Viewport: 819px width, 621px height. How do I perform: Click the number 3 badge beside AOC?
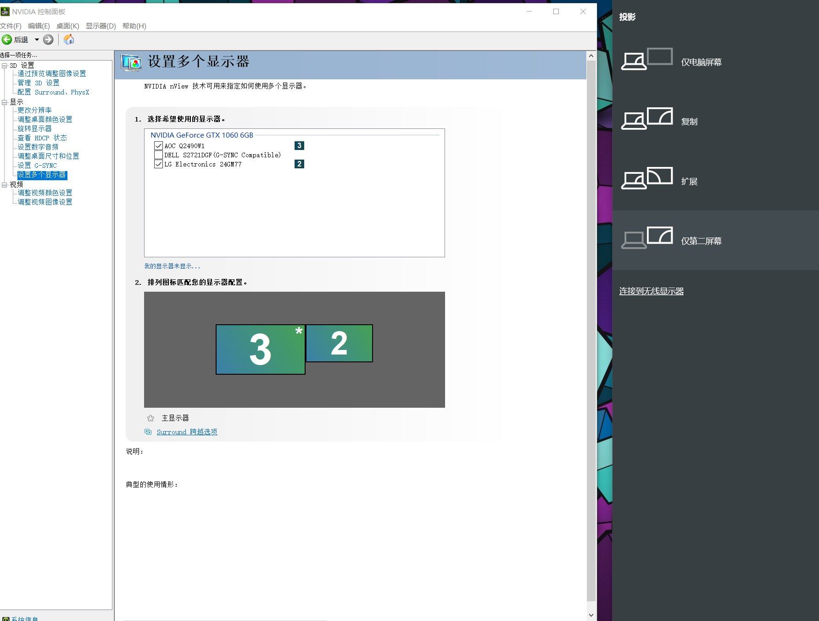click(299, 145)
